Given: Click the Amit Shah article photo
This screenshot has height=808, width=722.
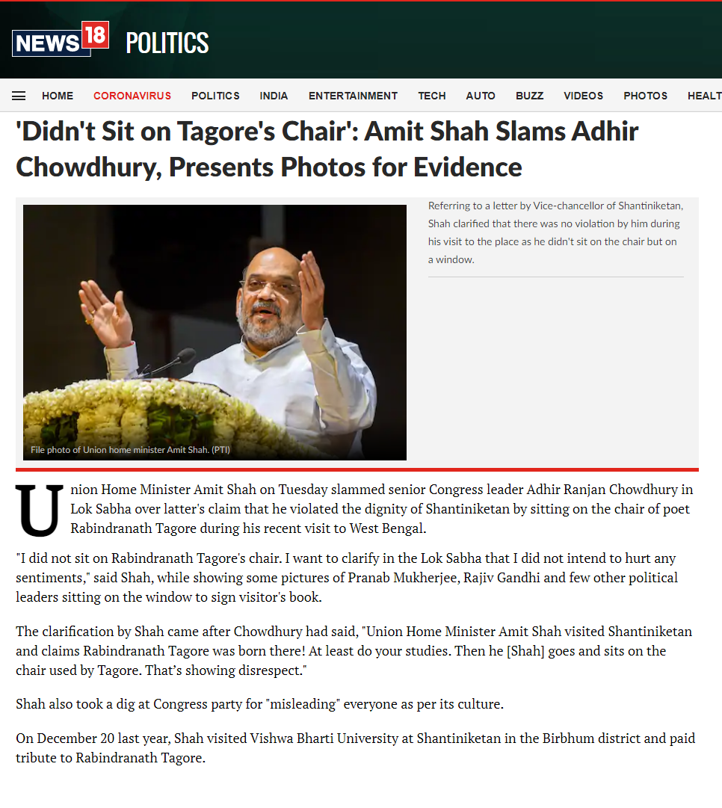Looking at the screenshot, I should tap(215, 333).
